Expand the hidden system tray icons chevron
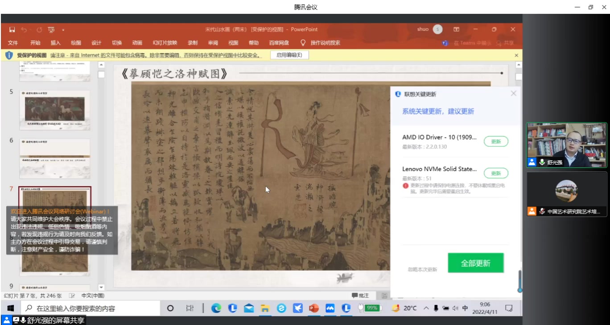This screenshot has width=610, height=325. tap(426, 308)
